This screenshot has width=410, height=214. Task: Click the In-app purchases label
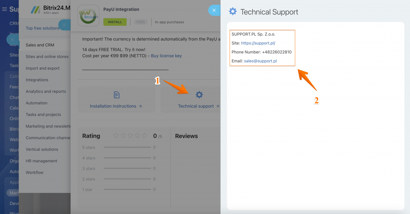click(169, 22)
